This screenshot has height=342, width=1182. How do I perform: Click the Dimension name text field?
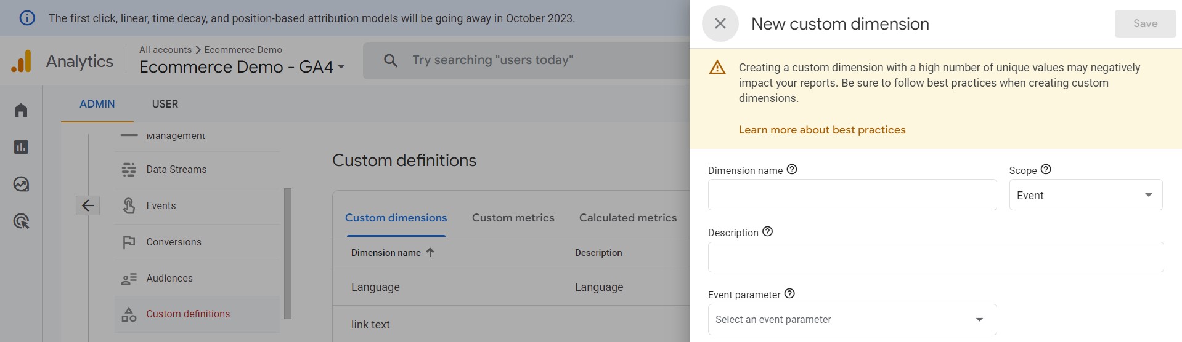(852, 195)
